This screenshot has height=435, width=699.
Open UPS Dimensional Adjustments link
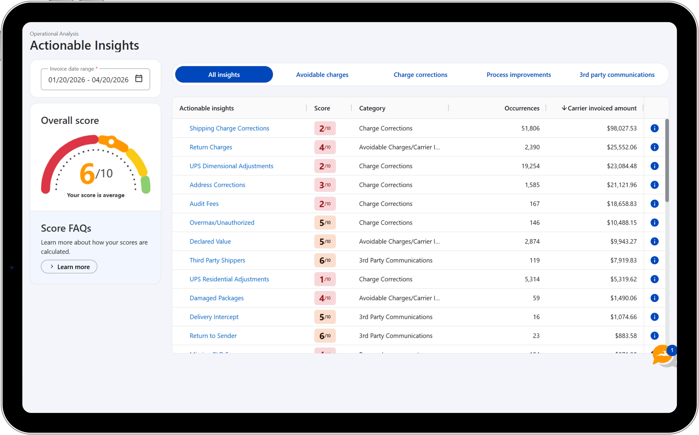pyautogui.click(x=231, y=166)
